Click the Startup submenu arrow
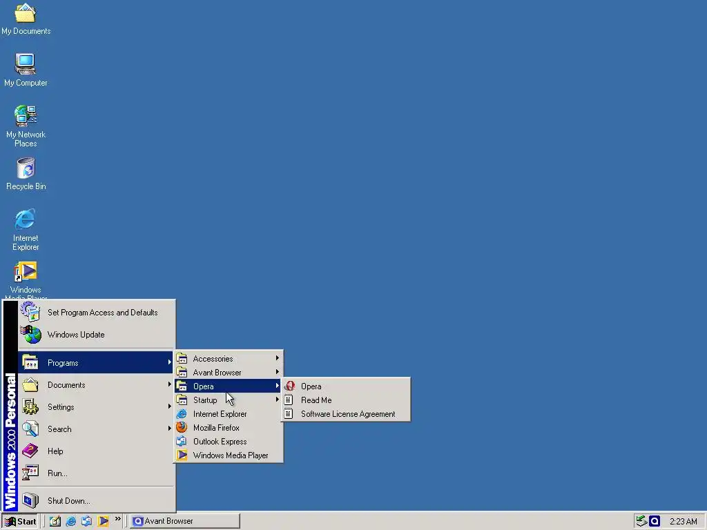 pyautogui.click(x=278, y=400)
